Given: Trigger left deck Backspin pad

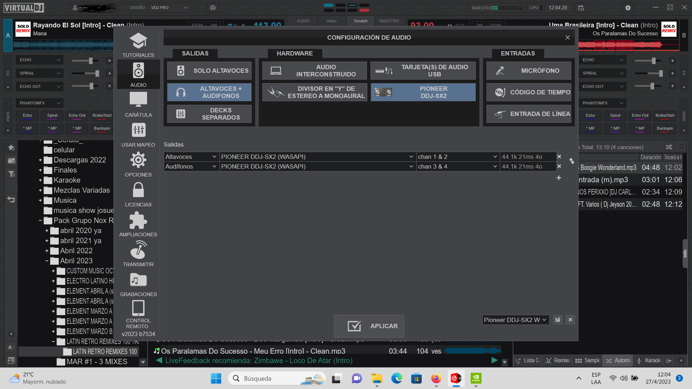Looking at the screenshot, I should point(102,129).
